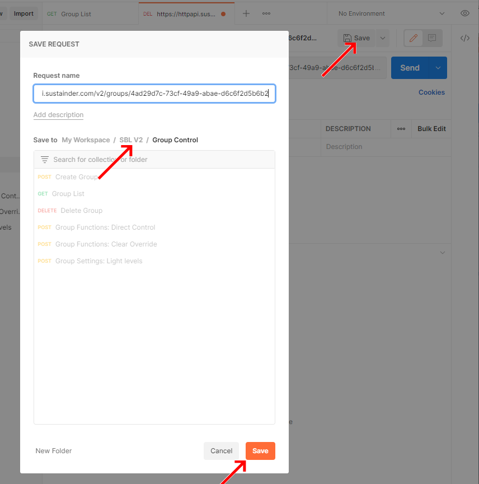Open the Cookies manager link
Image resolution: width=479 pixels, height=484 pixels.
point(431,92)
